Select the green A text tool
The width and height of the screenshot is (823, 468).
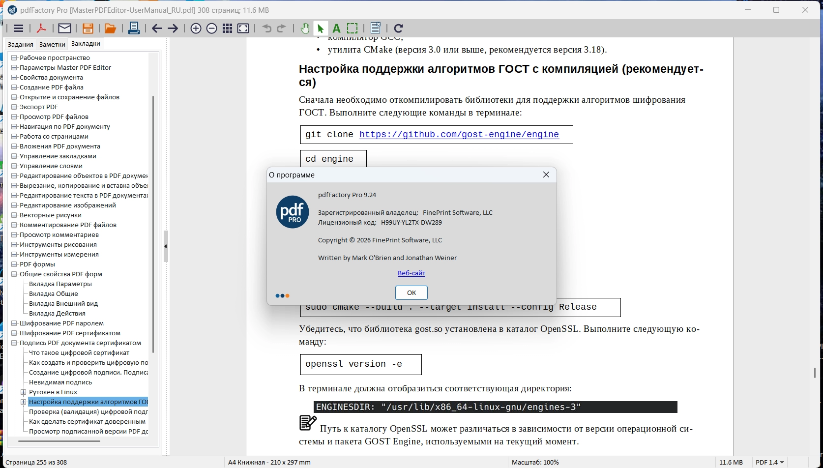[336, 29]
